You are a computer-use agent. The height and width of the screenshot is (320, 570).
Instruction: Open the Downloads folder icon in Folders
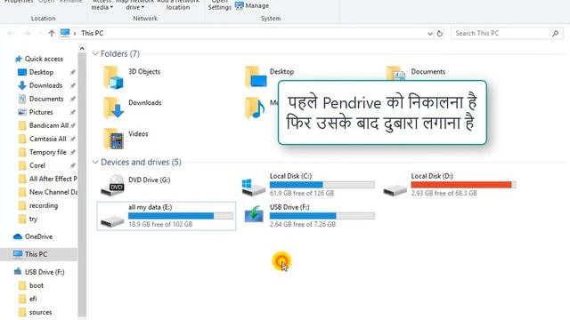(x=113, y=108)
